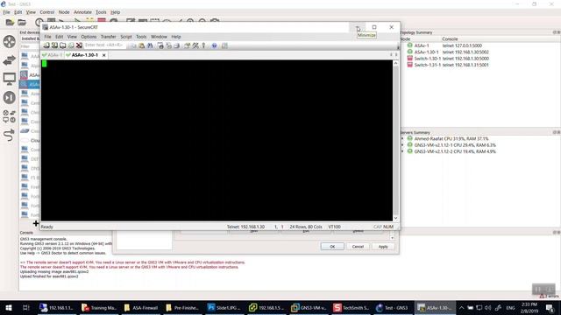Click OK button in dialog behind SecureCRT

(x=332, y=247)
